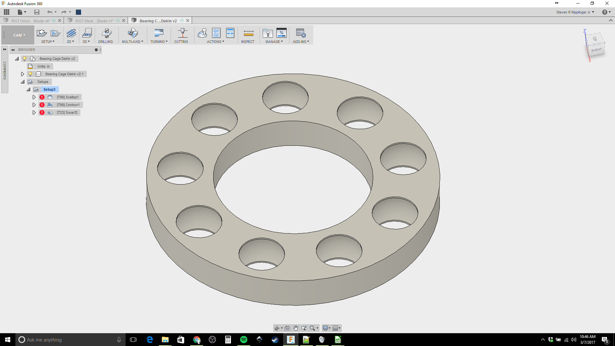Click the Add-Ins scripts icon

point(301,33)
